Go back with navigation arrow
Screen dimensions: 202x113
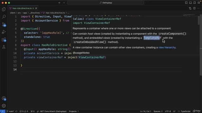click(60, 3)
